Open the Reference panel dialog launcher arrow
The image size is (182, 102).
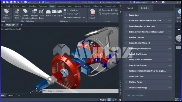tap(86, 21)
